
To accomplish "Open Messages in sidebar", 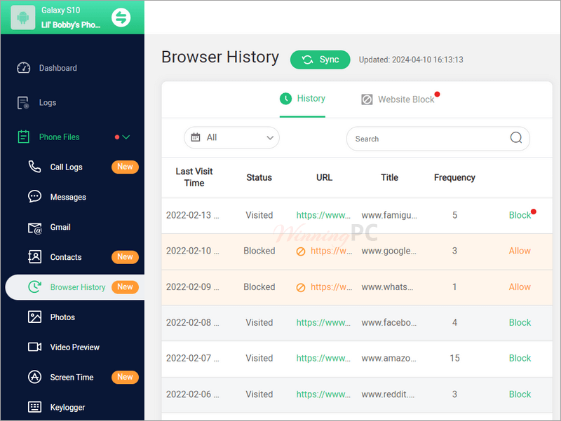I will (x=68, y=197).
